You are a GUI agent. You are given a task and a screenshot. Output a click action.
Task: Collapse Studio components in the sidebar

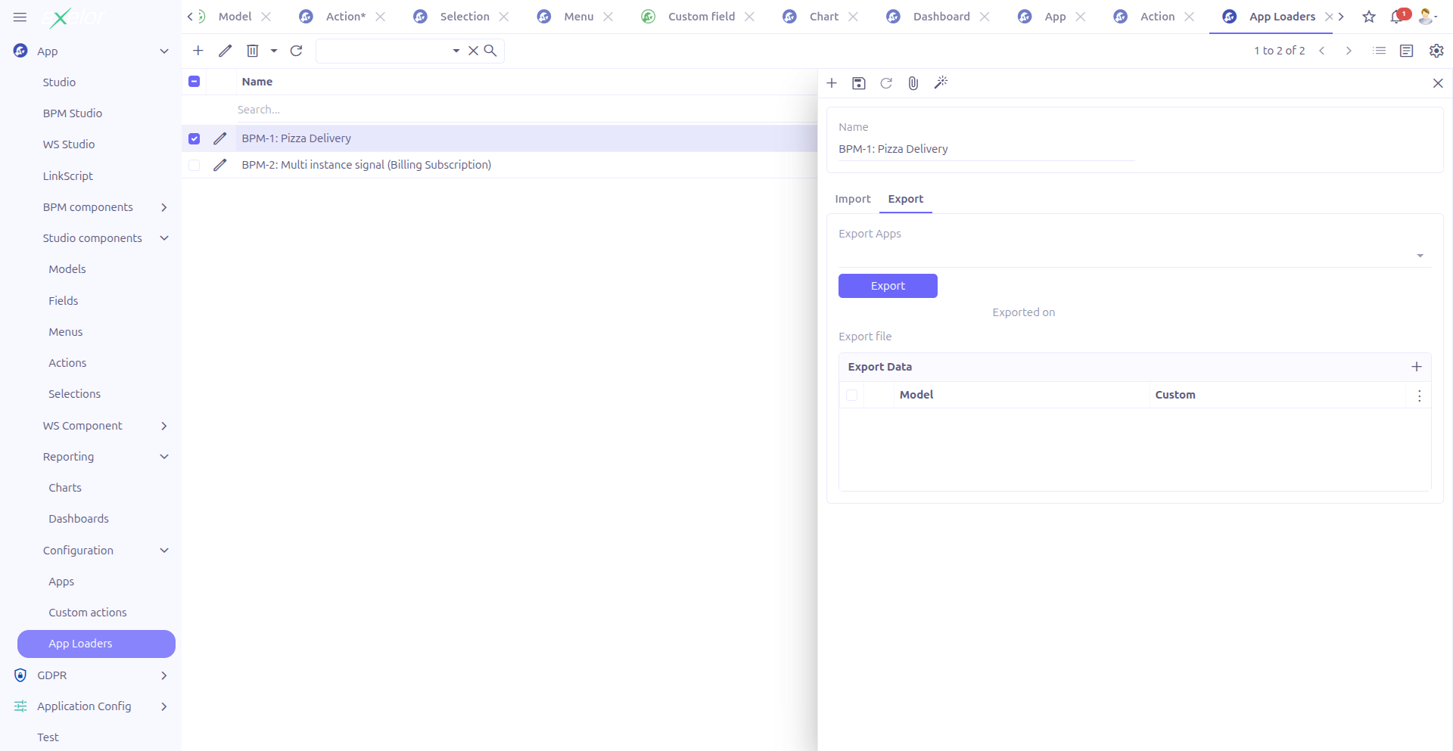164,238
